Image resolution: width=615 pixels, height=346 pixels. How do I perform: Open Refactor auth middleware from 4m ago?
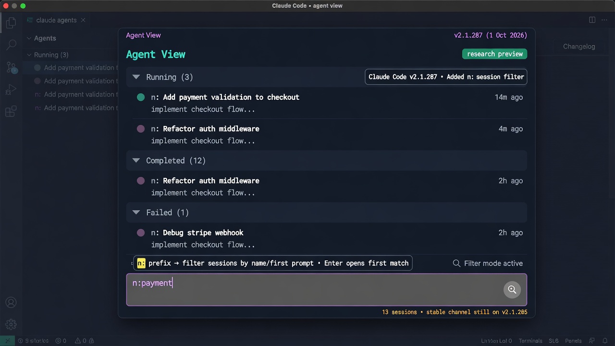tap(327, 135)
